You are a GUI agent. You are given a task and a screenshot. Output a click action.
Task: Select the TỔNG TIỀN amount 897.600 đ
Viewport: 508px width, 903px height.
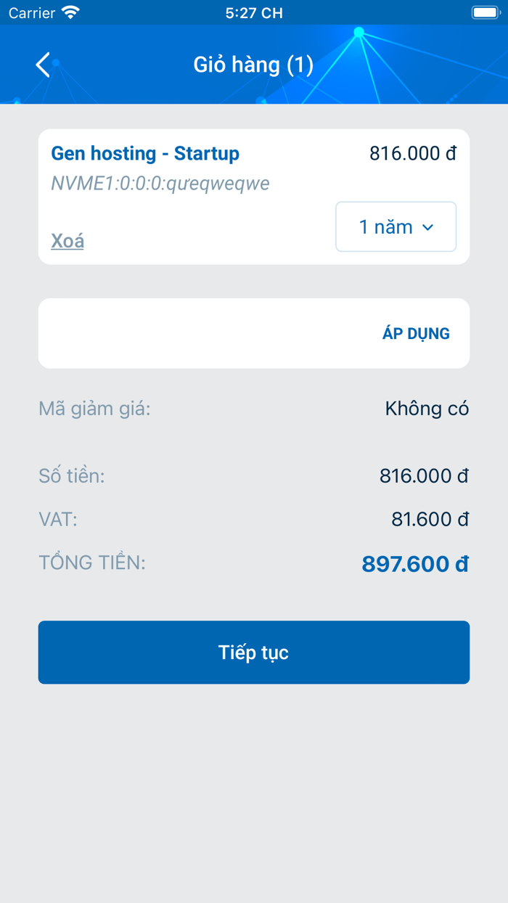click(414, 563)
